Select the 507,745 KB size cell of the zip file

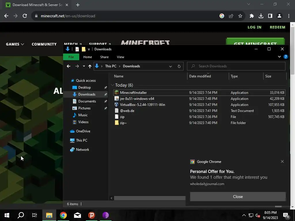276,117
